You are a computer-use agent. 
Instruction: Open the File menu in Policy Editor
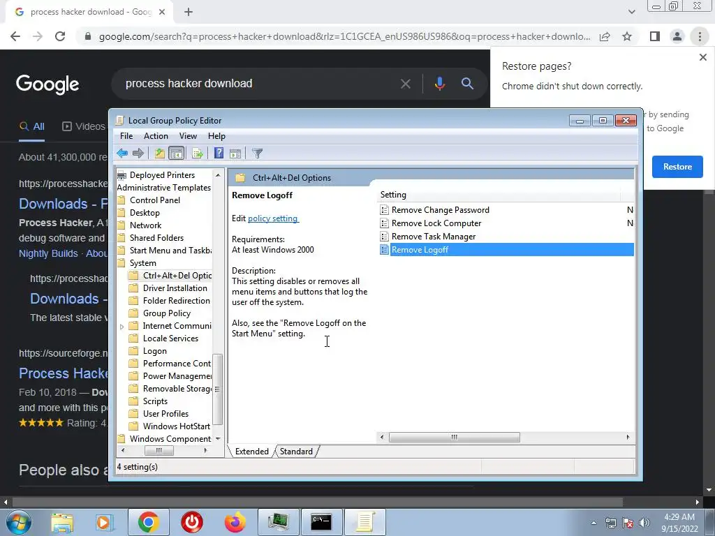pyautogui.click(x=126, y=136)
